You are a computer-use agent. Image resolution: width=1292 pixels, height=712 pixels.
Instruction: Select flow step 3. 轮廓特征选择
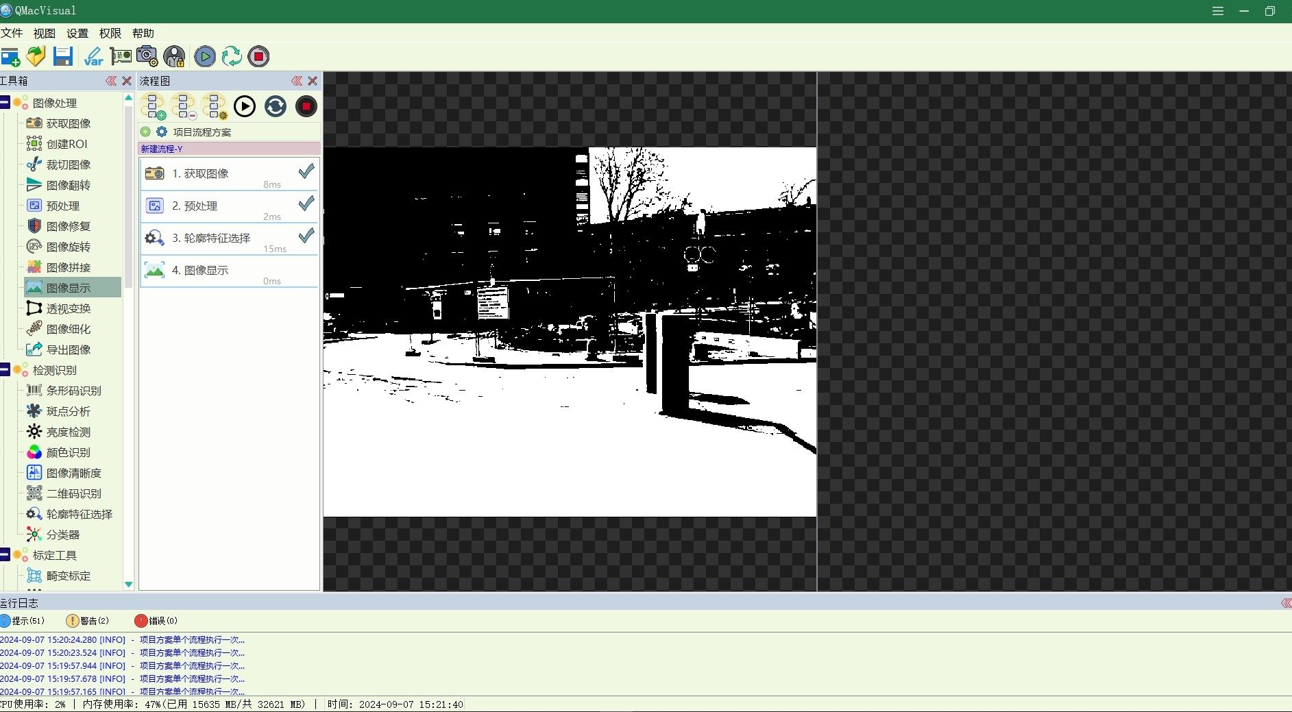coord(229,238)
